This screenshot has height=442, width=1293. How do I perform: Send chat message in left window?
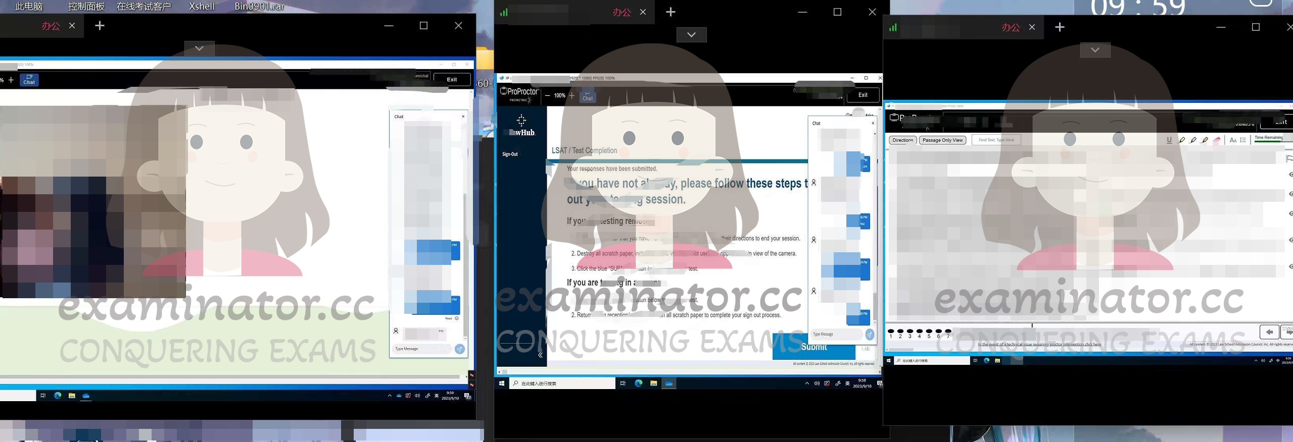459,349
